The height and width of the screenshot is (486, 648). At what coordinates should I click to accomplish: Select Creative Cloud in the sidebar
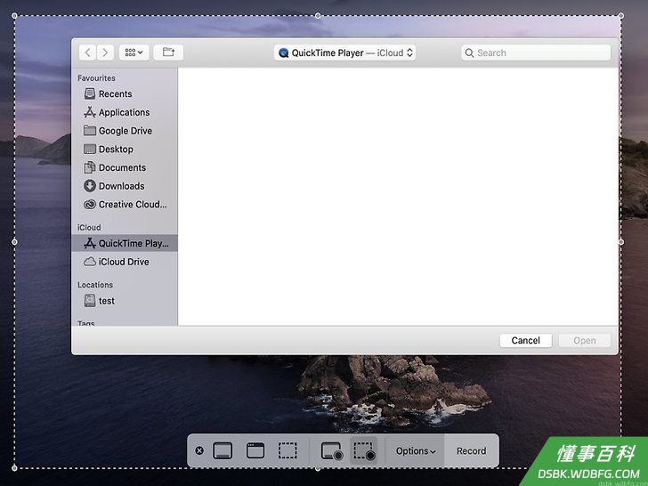(124, 204)
